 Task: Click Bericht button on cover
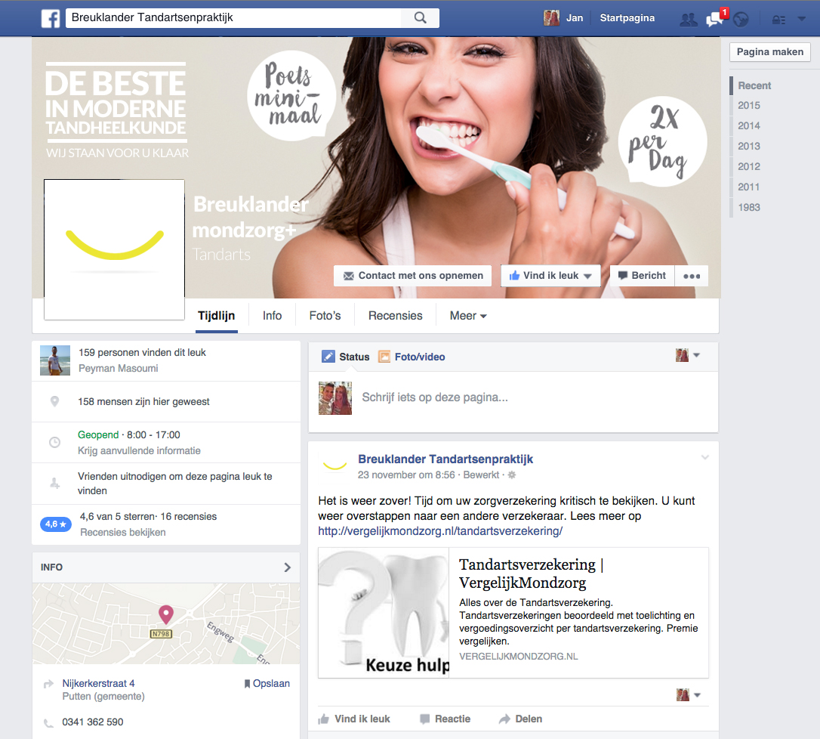(643, 276)
